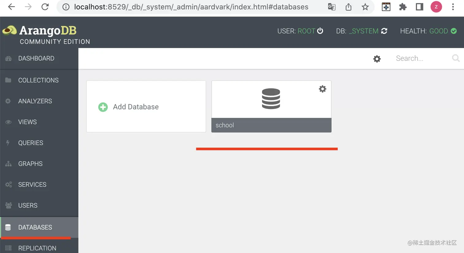
Task: Click the _SYSTEM database link
Action: click(x=364, y=31)
